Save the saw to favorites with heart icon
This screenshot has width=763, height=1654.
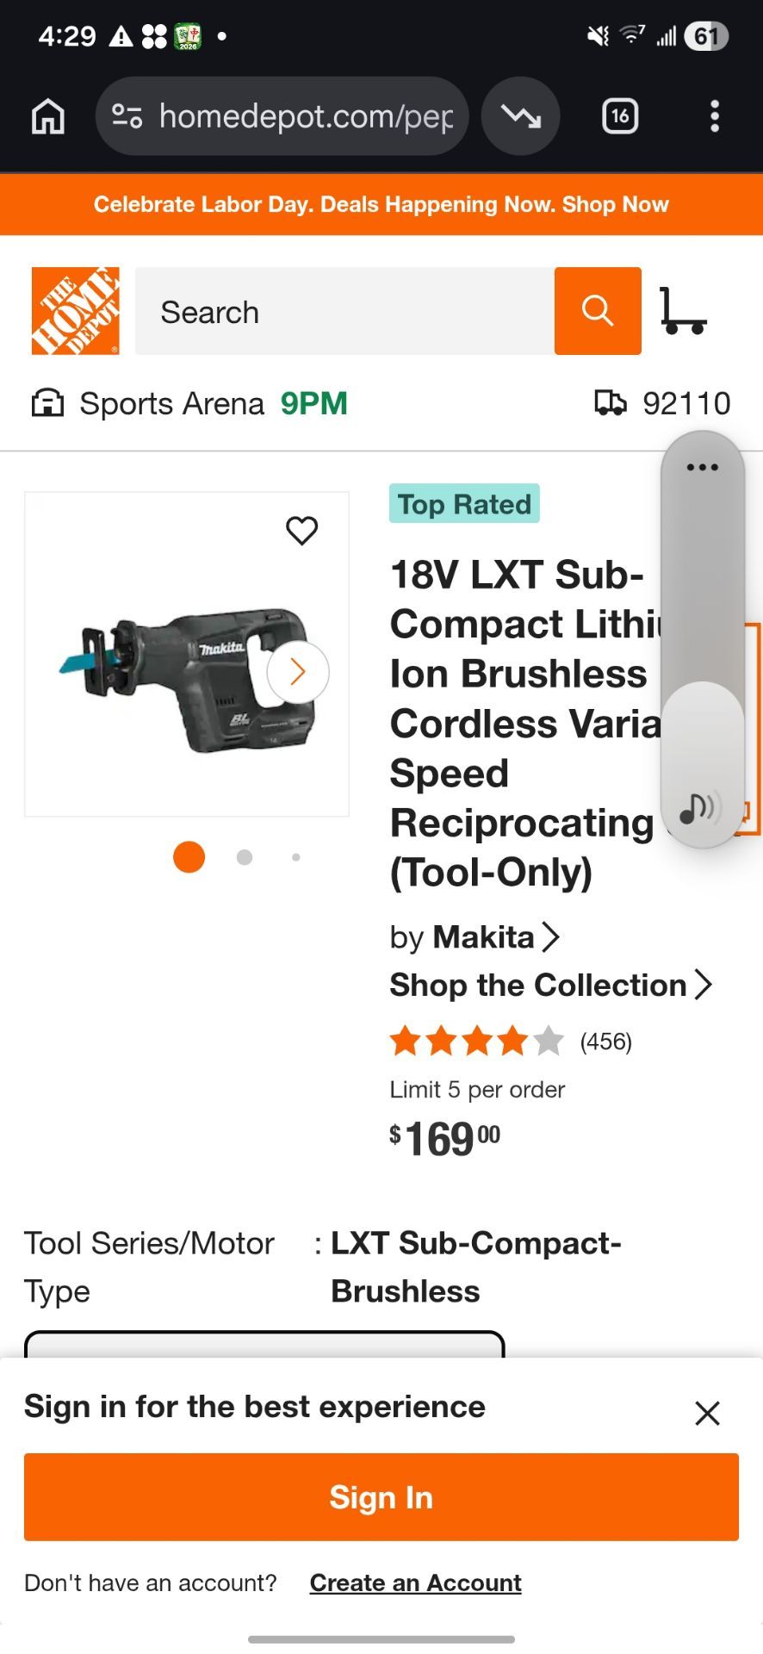(x=301, y=531)
